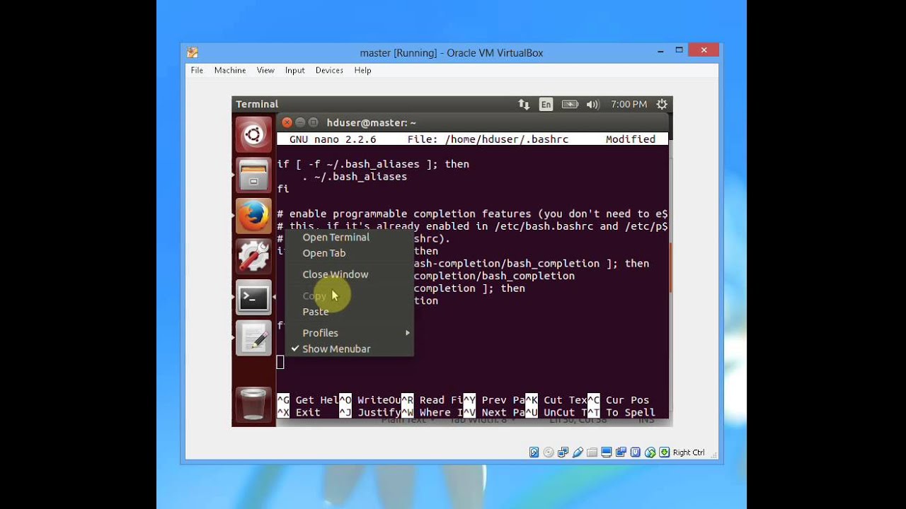Click the '. ~/.bash_aliases' line
Image resolution: width=906 pixels, height=509 pixels.
(355, 177)
